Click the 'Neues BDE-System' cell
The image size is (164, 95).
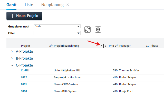click(65, 91)
